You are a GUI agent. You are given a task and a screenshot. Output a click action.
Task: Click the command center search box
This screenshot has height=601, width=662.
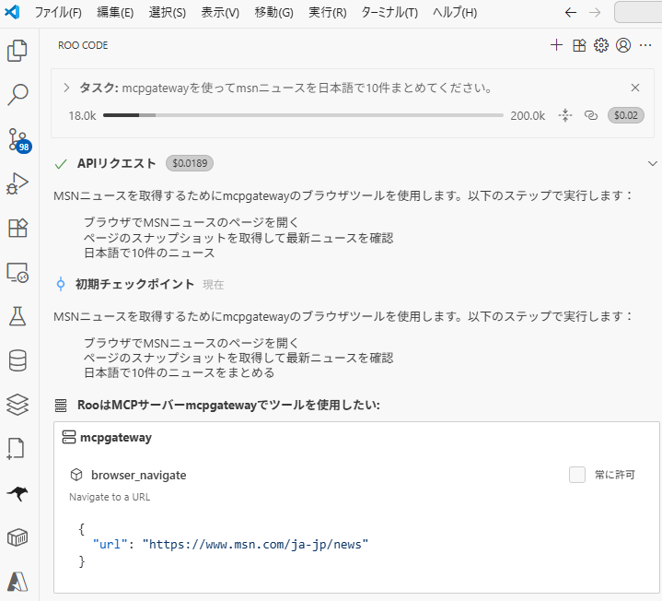(638, 12)
